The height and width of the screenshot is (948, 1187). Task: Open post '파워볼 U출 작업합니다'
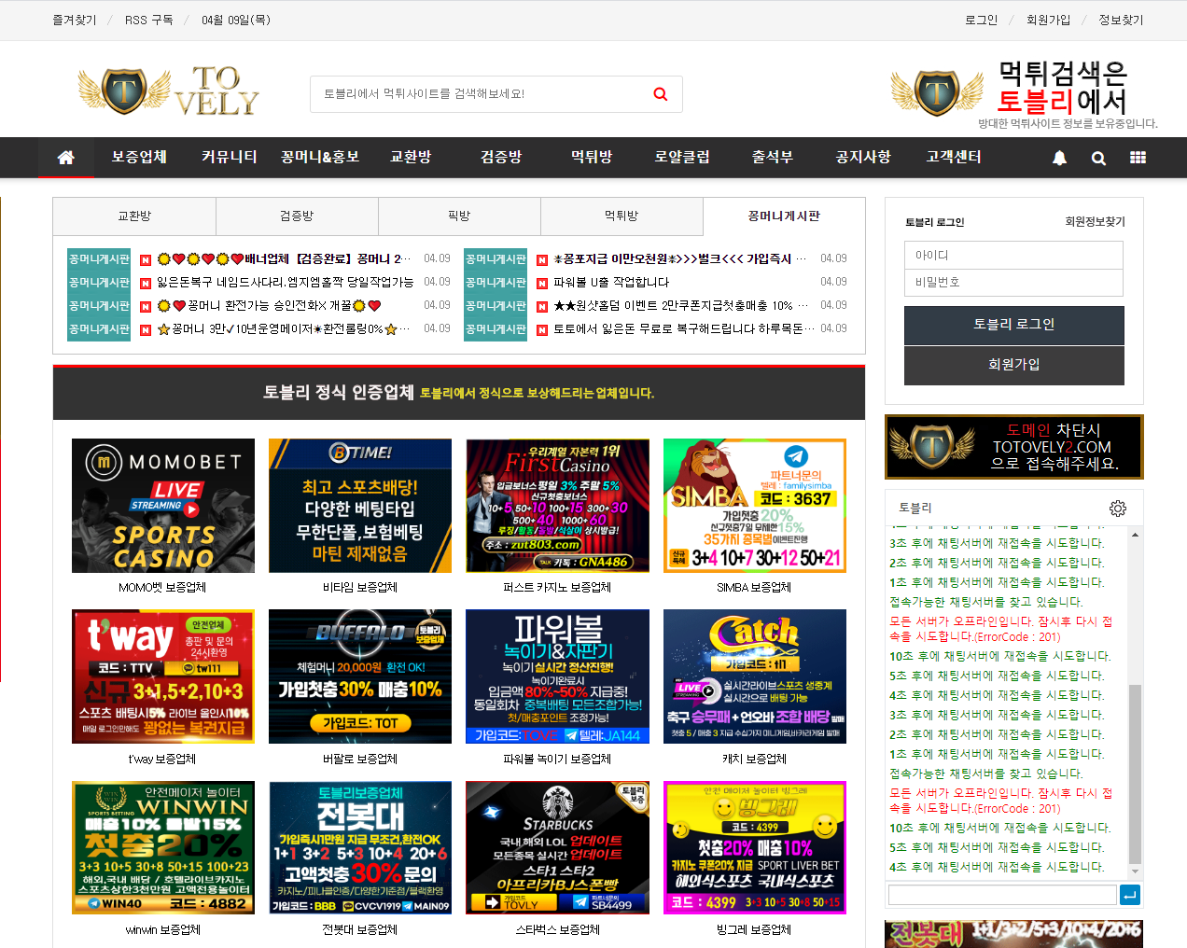click(611, 282)
